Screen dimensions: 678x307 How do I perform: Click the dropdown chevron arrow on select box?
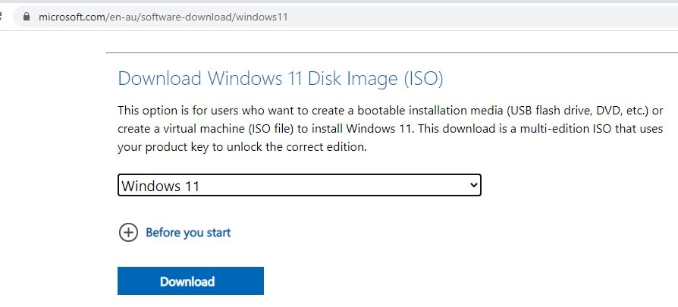pos(473,184)
